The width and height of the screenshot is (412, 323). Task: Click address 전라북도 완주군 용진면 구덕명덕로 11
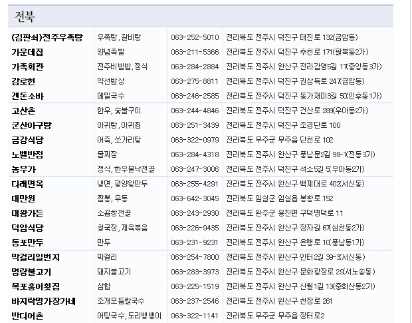[284, 213]
